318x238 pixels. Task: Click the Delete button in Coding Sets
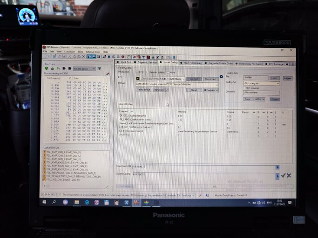point(275,99)
